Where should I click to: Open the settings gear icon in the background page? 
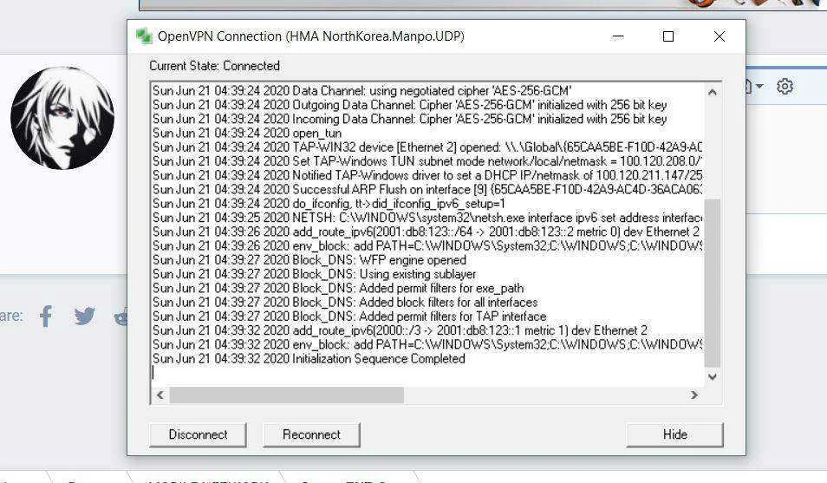[x=785, y=86]
